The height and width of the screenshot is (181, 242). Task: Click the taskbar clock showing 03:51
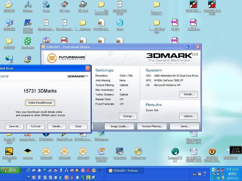point(232,170)
